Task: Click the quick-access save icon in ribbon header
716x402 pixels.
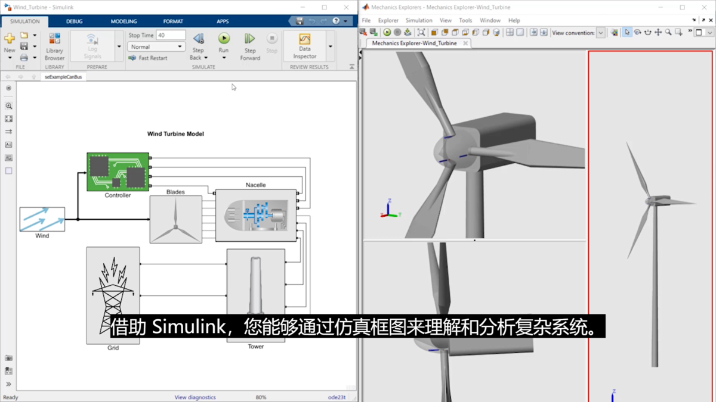Action: (x=300, y=21)
